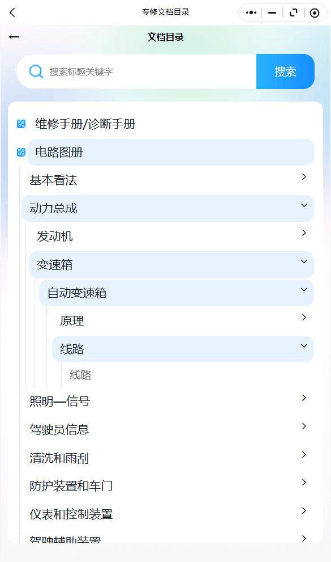Click the circular target close icon
The height and width of the screenshot is (562, 331).
tap(315, 13)
